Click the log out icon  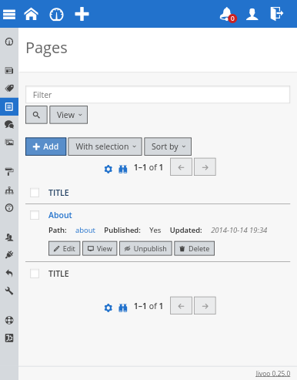click(x=277, y=14)
